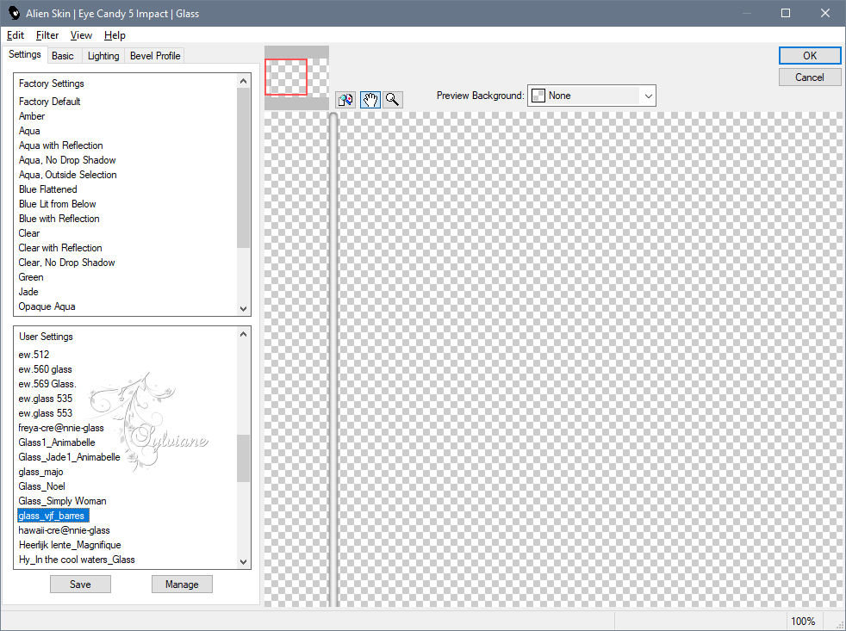Click the Save settings button
Screen dimensions: 846x631
(x=80, y=584)
